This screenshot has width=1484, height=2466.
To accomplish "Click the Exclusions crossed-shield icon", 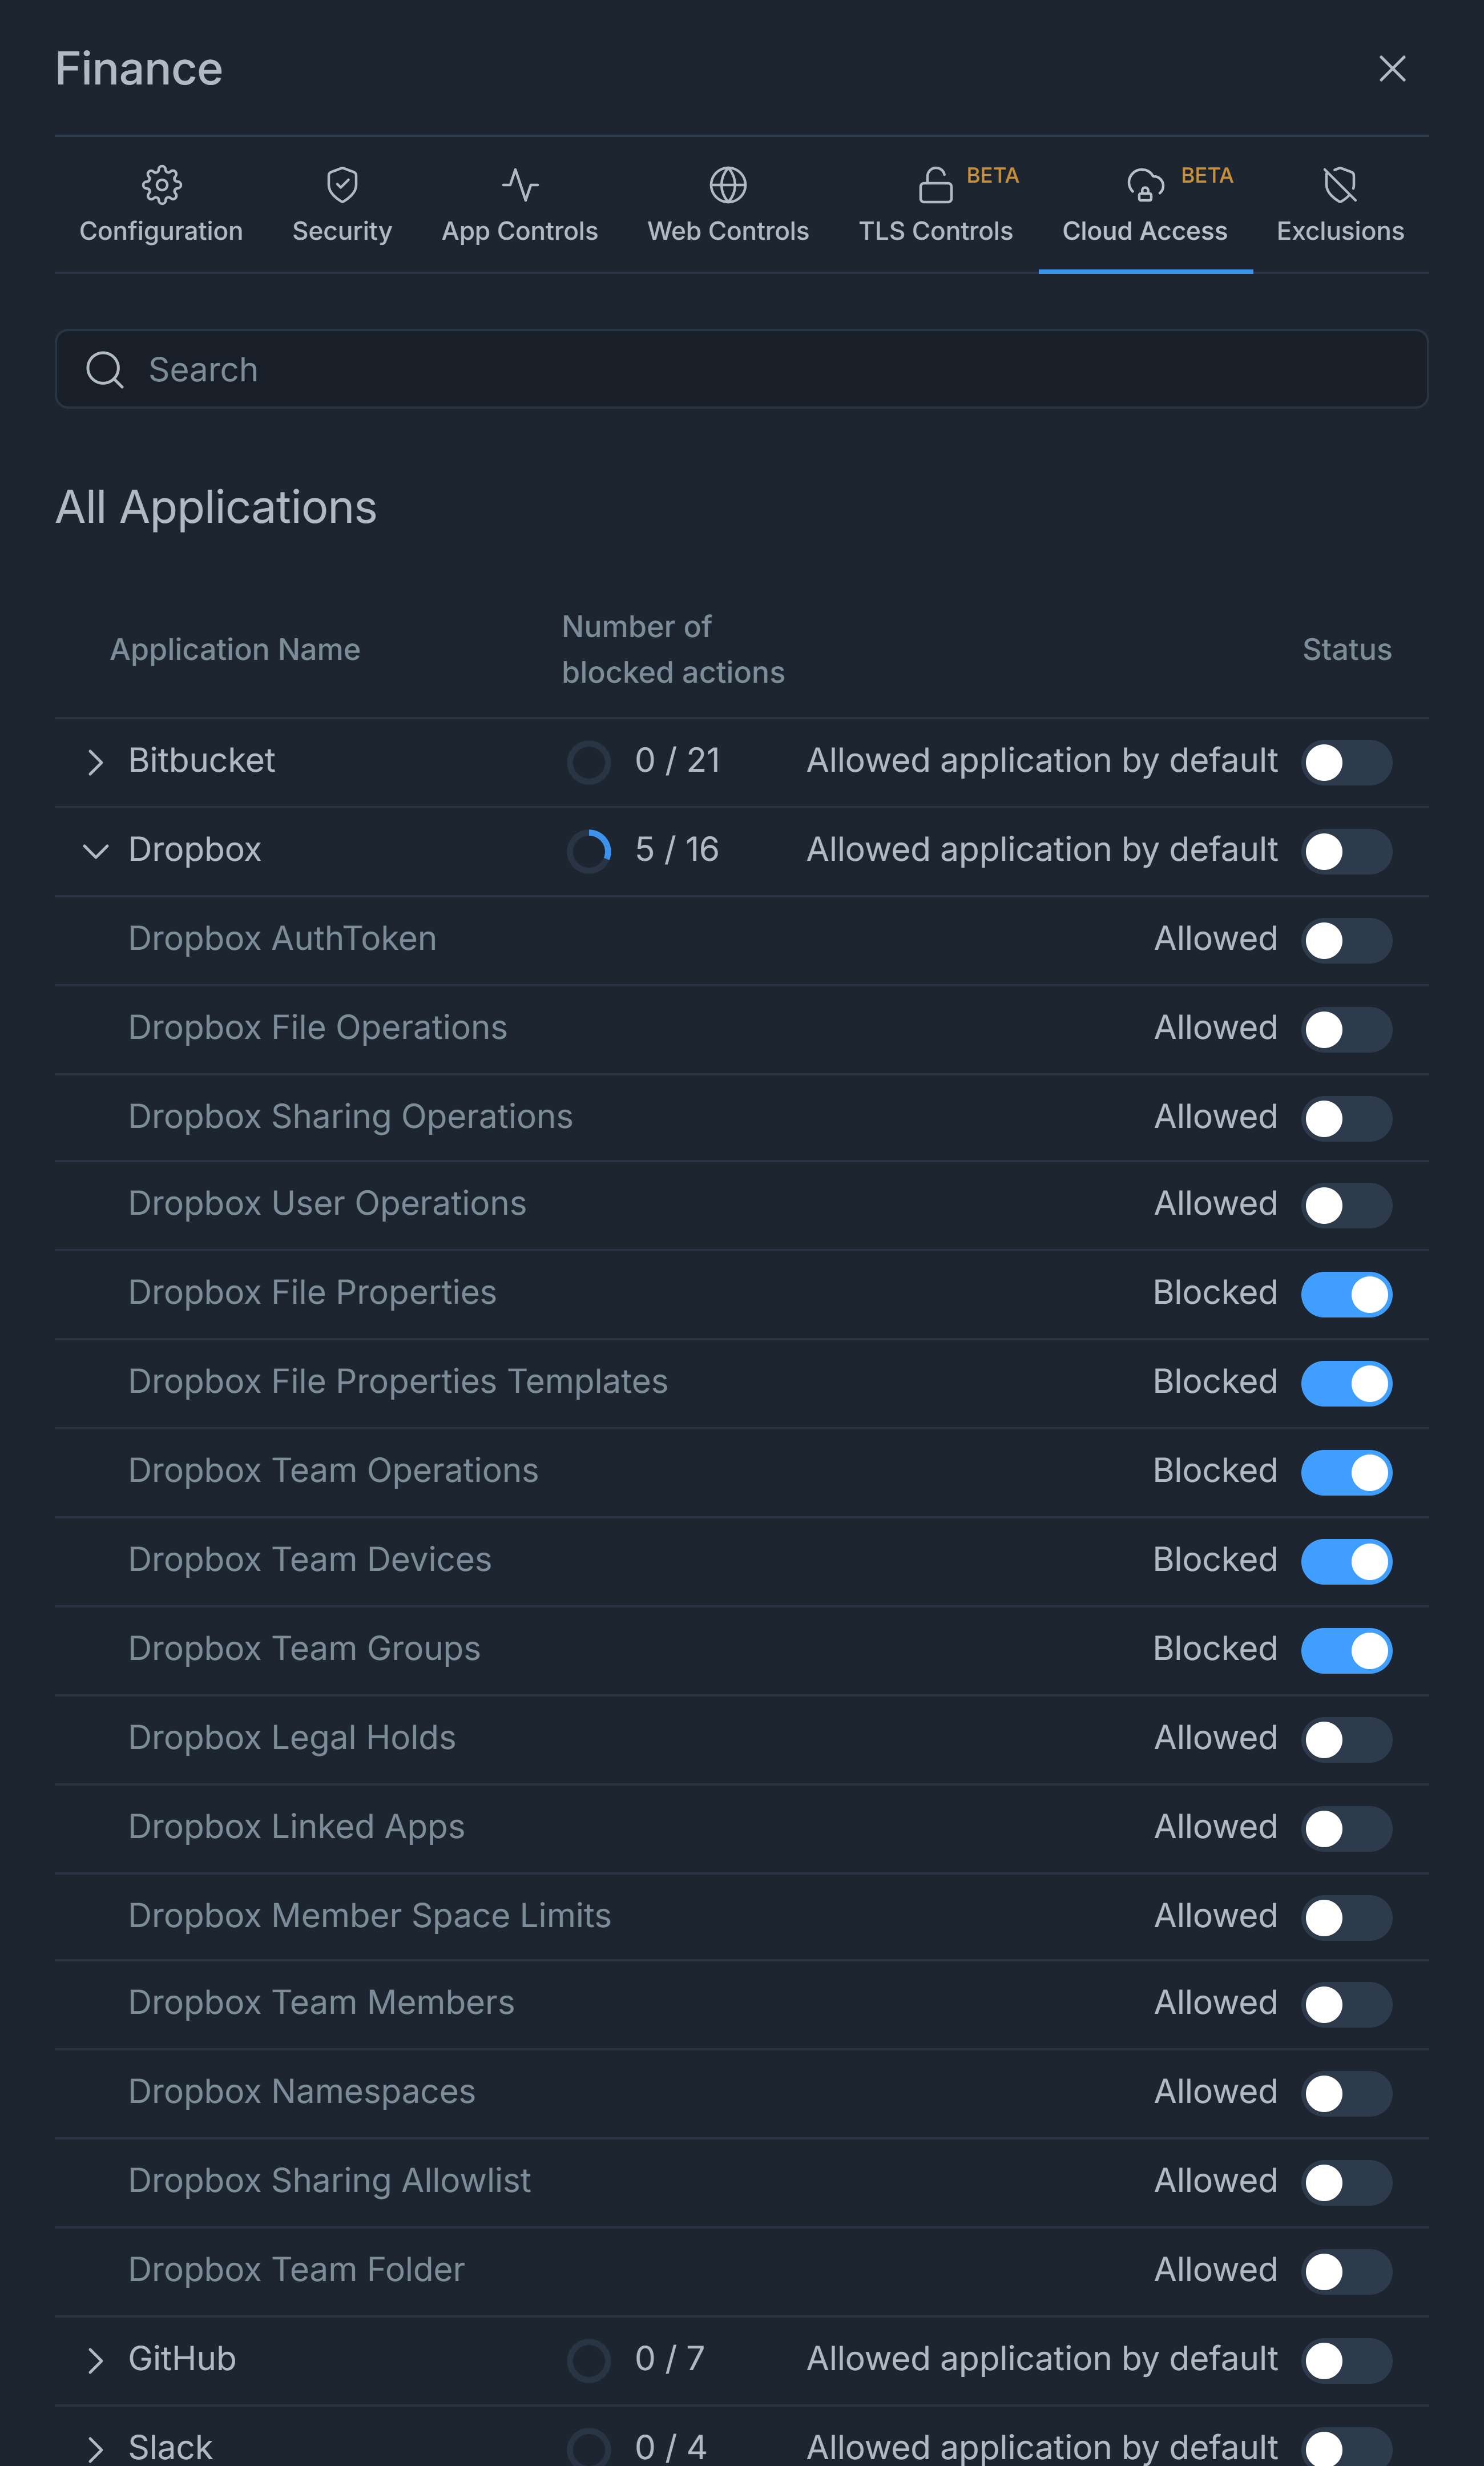I will (x=1339, y=185).
